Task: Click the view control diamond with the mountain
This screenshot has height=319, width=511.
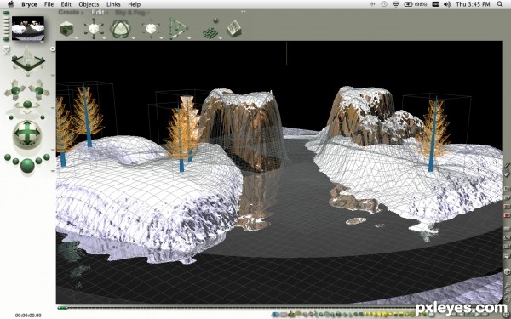Action: tap(28, 60)
